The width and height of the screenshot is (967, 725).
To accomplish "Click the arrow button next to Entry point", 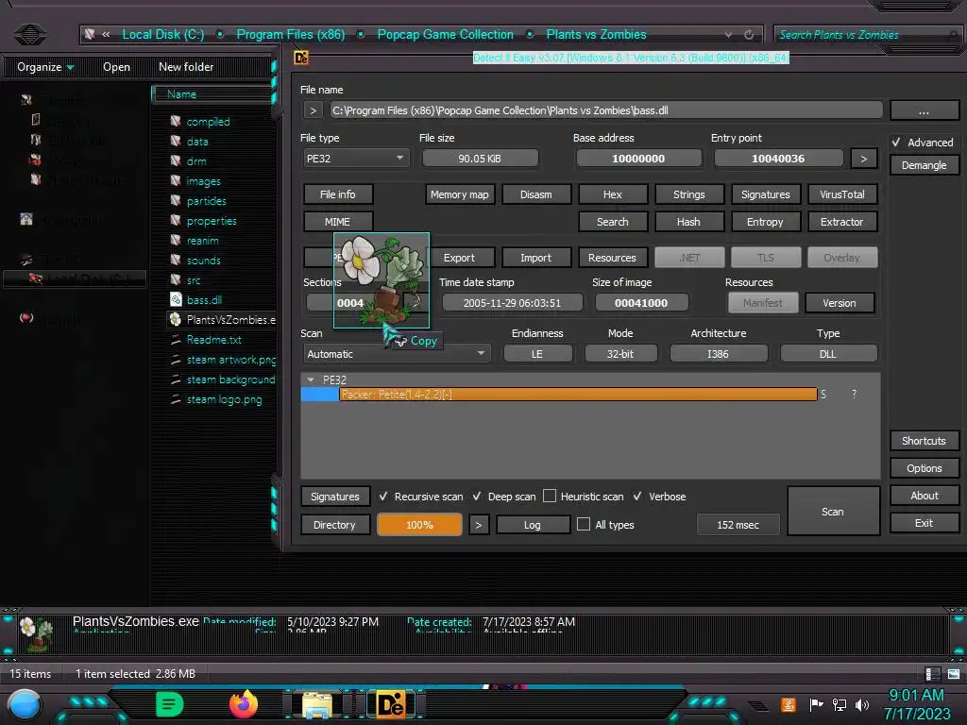I will tap(863, 159).
